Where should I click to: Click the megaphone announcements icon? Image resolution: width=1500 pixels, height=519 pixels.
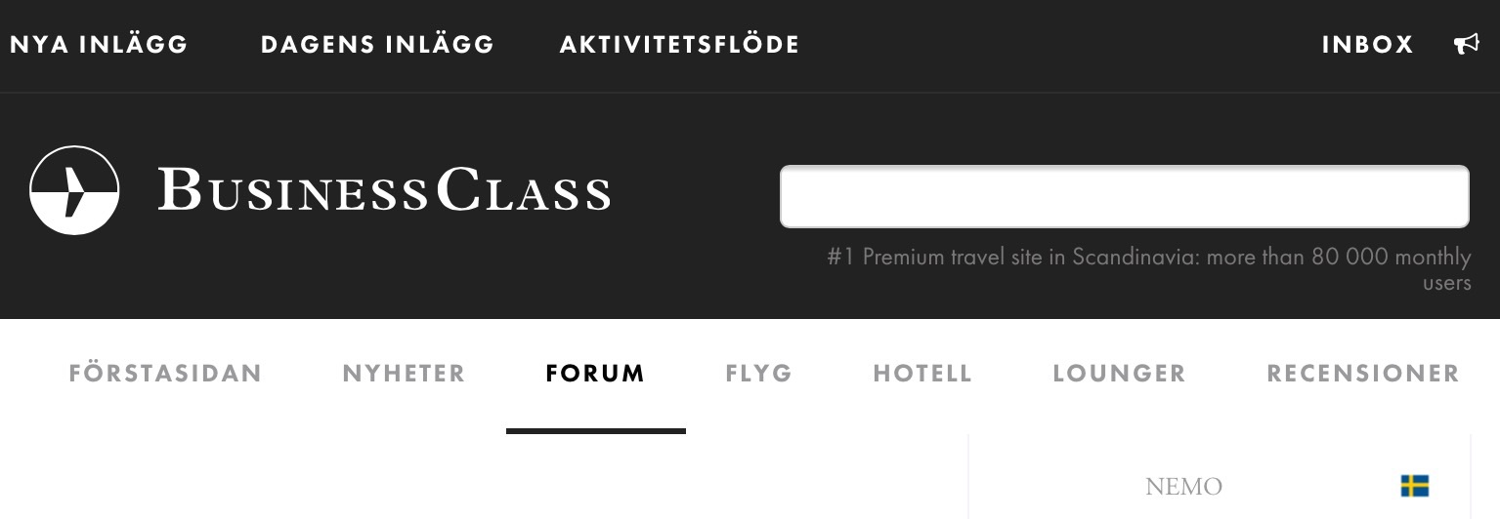[1467, 44]
